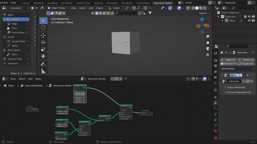Open the Output properties tab icon
257x144 pixels.
click(216, 66)
